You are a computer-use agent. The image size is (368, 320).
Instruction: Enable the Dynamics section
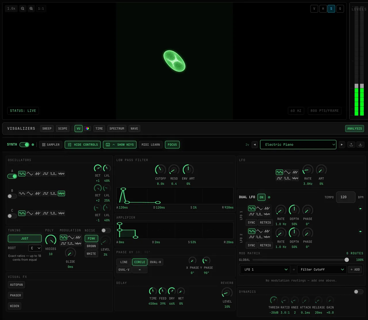point(359,292)
